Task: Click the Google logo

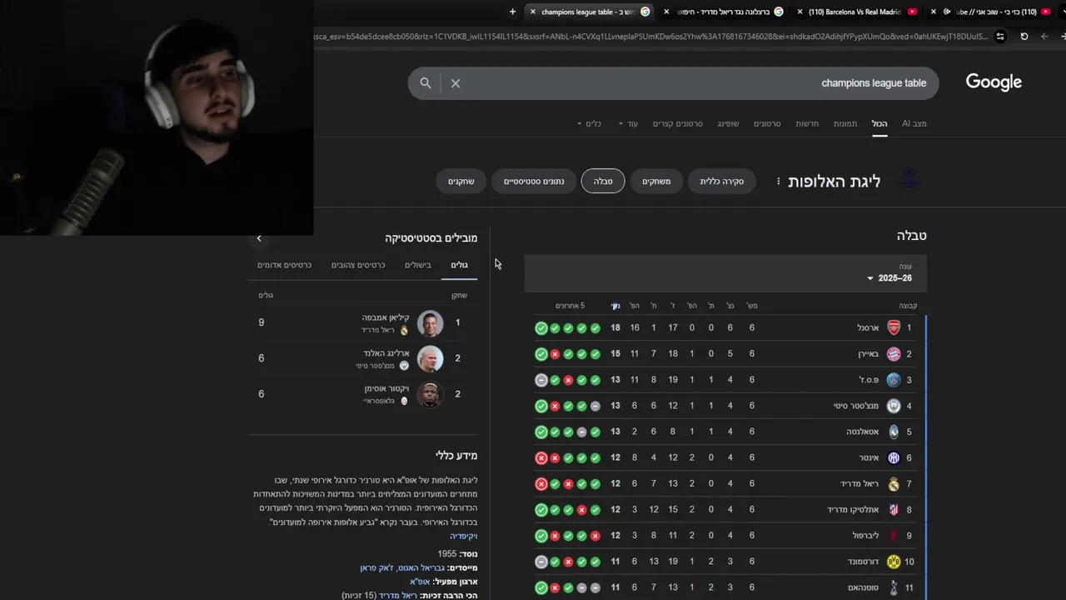Action: (x=994, y=82)
